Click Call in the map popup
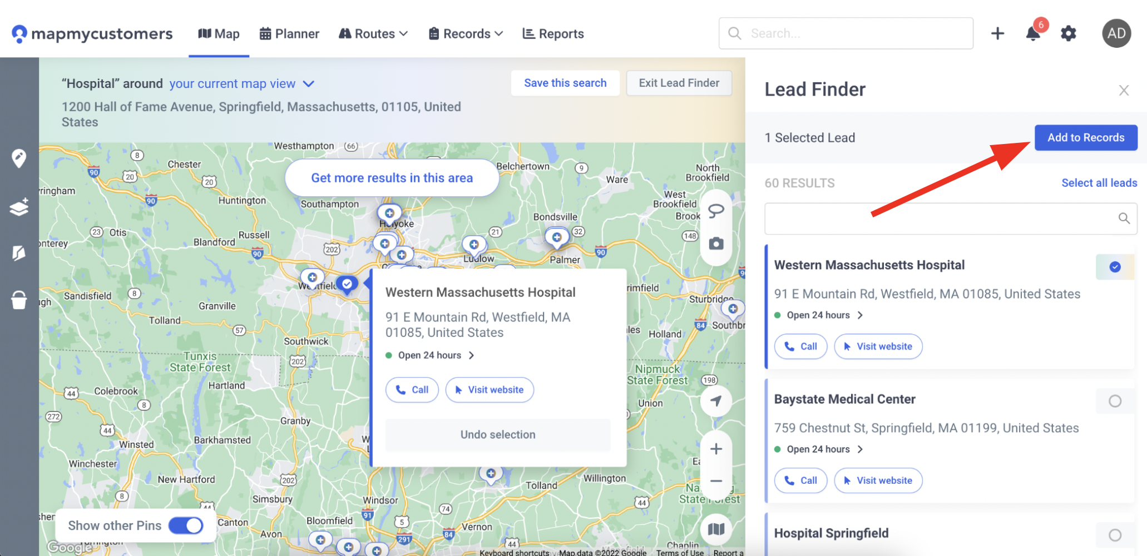This screenshot has width=1147, height=556. tap(412, 390)
